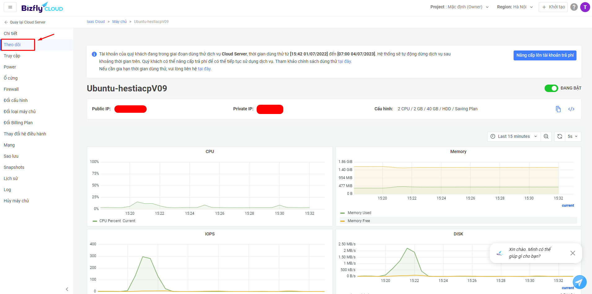Click the Khởi tạo button
592x294 pixels.
[x=553, y=7]
